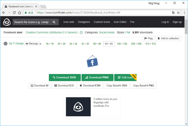Click the scrollbar down arrow

186,124
